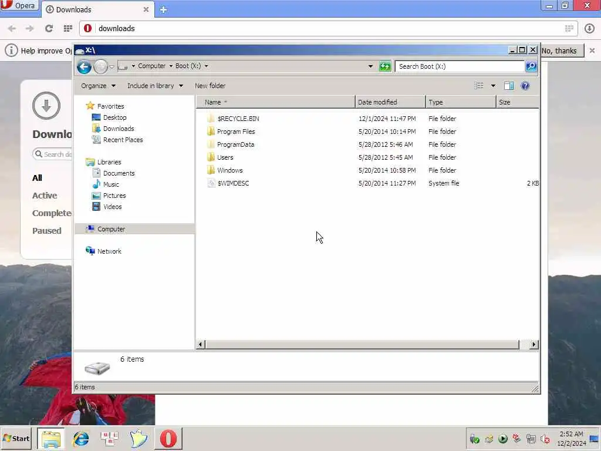
Task: Open Windows Explorer taskbar icon
Action: pos(51,438)
